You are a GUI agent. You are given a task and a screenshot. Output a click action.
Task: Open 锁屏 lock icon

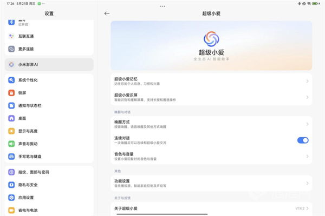point(11,92)
